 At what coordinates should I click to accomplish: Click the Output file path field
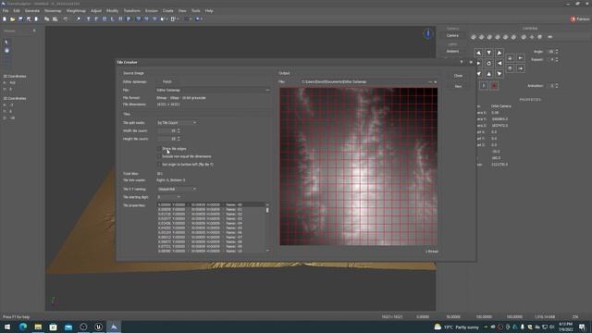click(364, 82)
